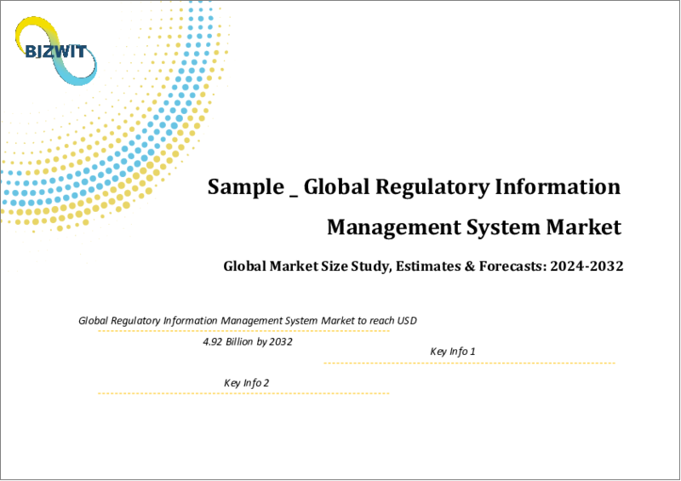
Task: Select the word "Sample" in the title
Action: [243, 187]
